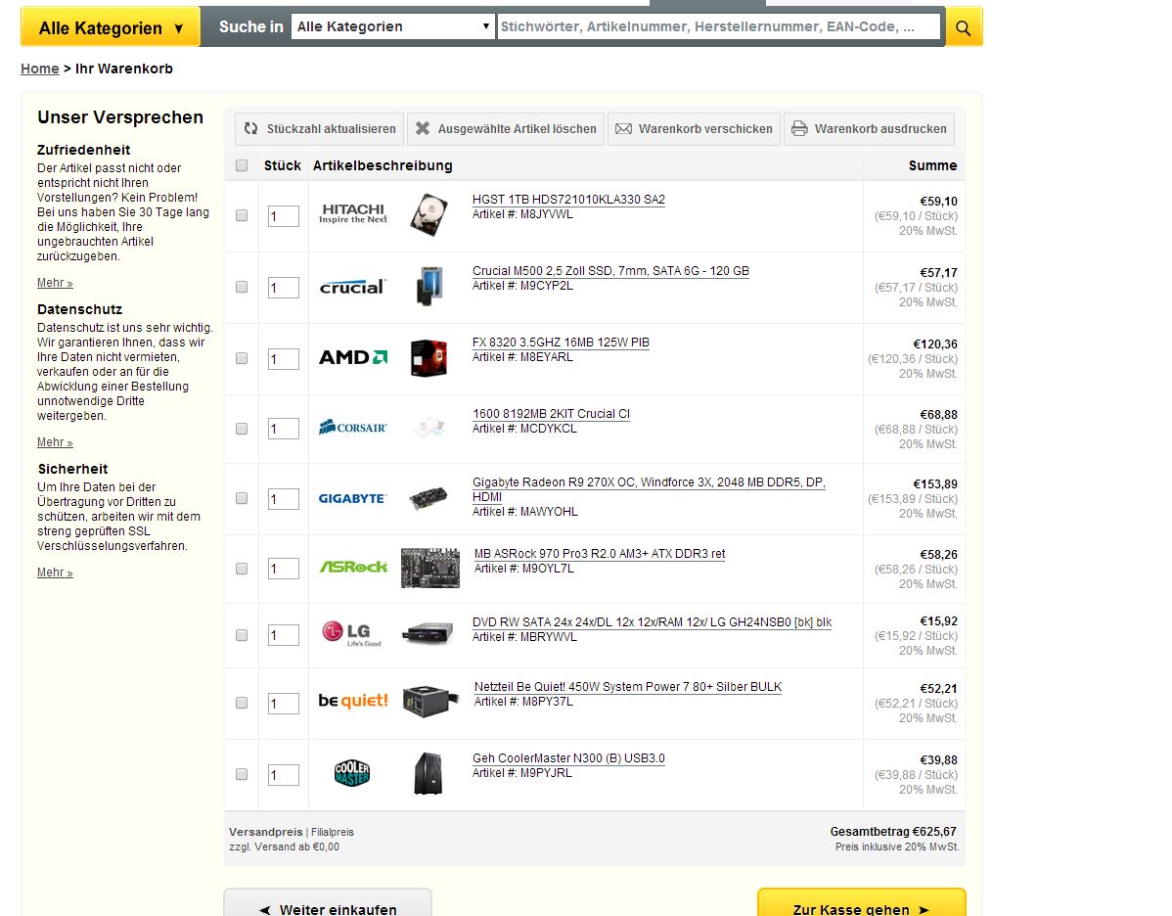1172x916 pixels.
Task: Open the Mehr link under Datenschutz
Action: 55,442
